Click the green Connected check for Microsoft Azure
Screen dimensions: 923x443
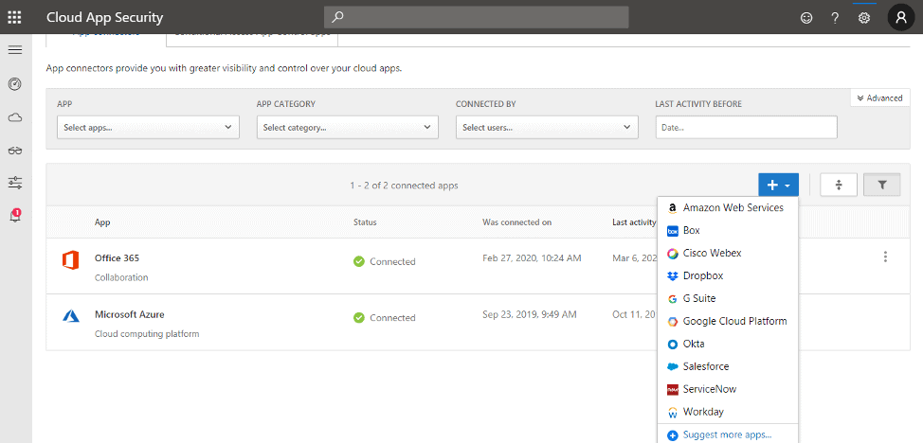pyautogui.click(x=359, y=318)
